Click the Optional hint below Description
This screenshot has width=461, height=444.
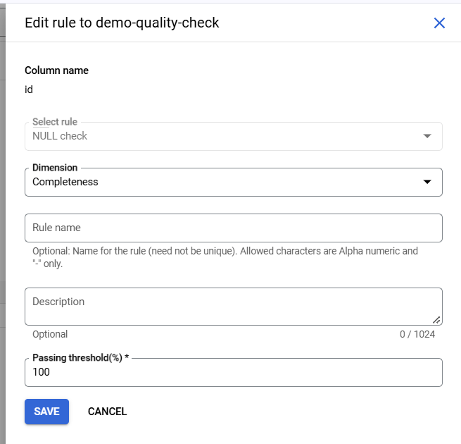click(50, 334)
